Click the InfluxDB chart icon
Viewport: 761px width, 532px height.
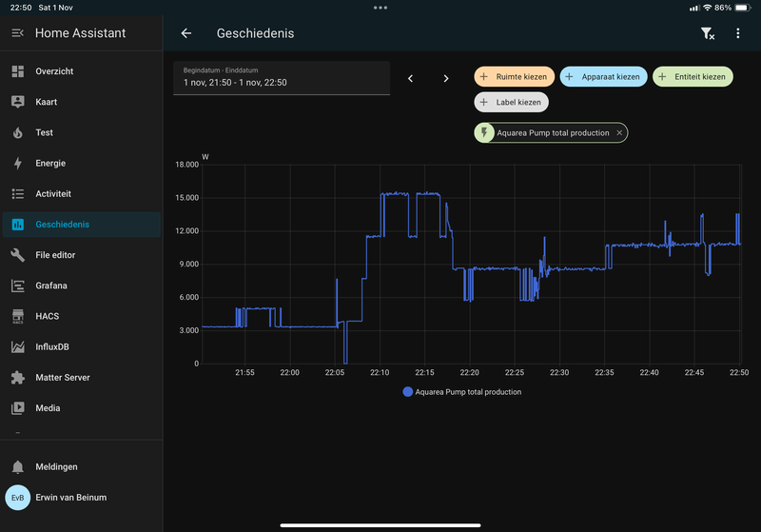[17, 347]
